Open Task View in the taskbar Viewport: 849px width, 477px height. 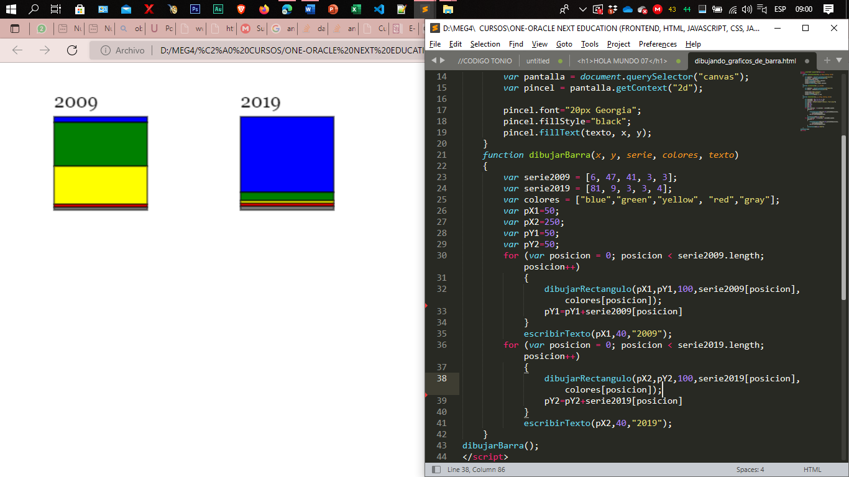coord(55,9)
